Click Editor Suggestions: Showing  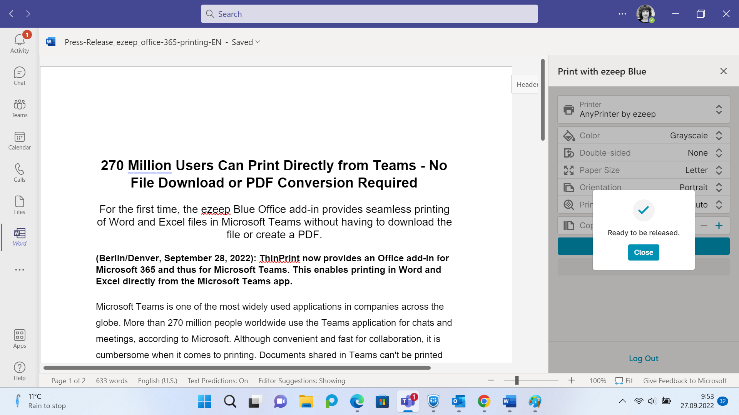302,380
